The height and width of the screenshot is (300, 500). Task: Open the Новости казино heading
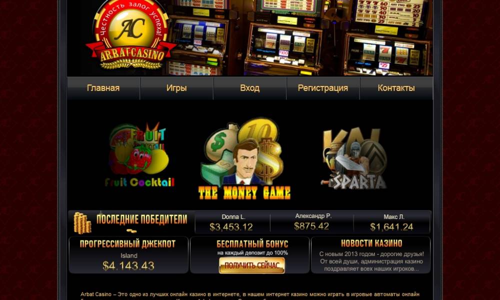click(x=371, y=243)
